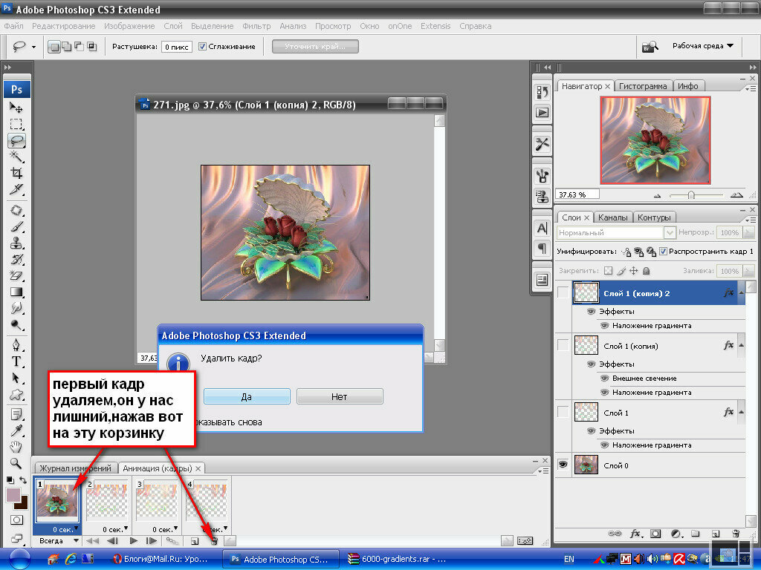Delete layer using Layers panel trash
Screen dimensions: 761x570
coord(736,534)
